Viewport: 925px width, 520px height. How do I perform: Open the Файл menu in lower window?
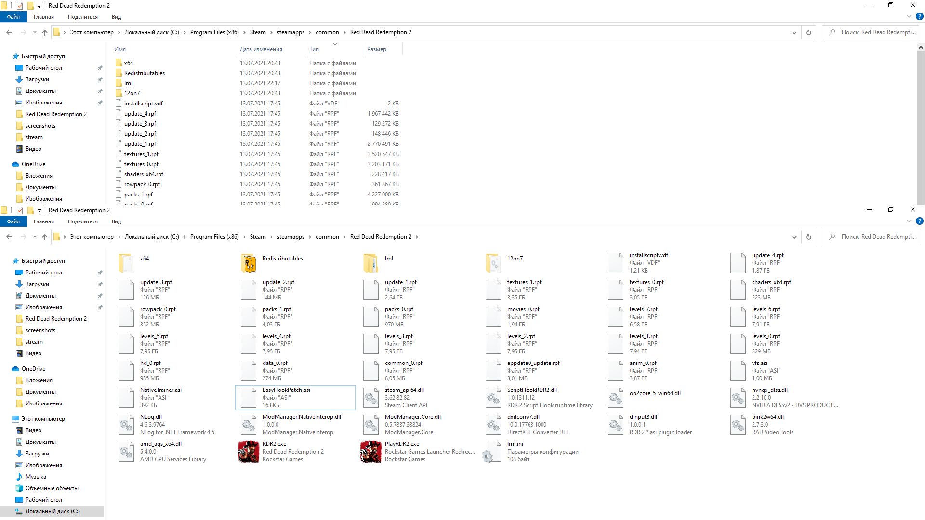(13, 221)
